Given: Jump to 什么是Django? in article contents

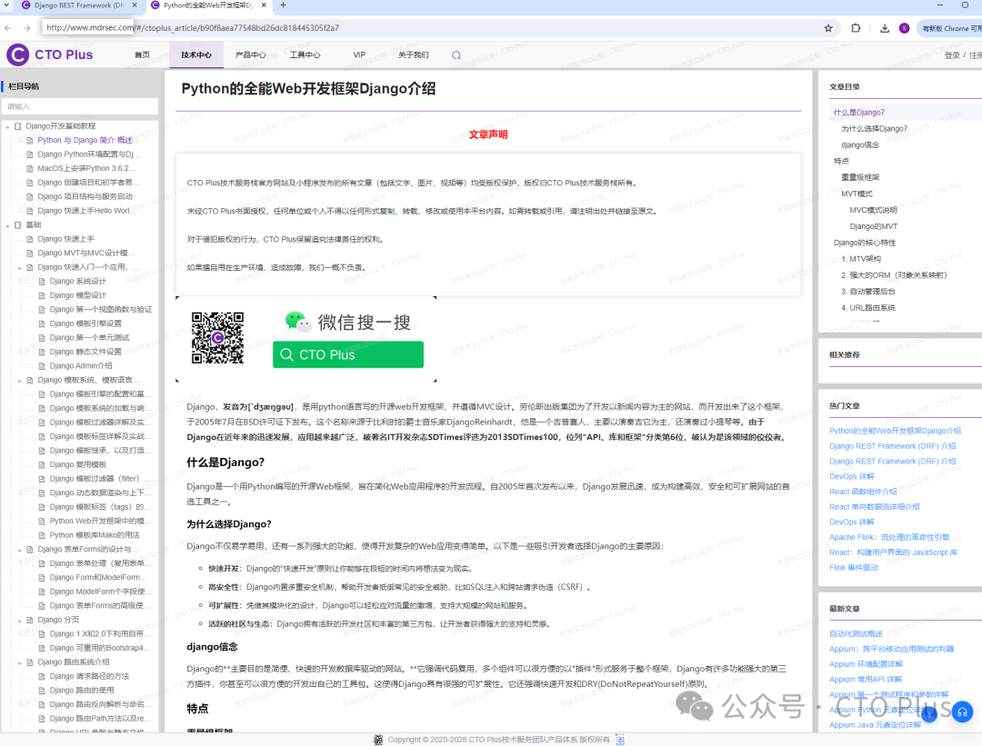Looking at the screenshot, I should (858, 113).
